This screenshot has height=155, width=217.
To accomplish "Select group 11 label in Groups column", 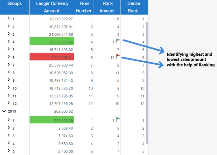I will point(15,96).
